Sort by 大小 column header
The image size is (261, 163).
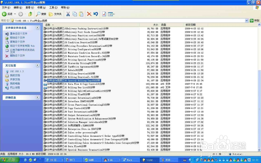pos(149,25)
